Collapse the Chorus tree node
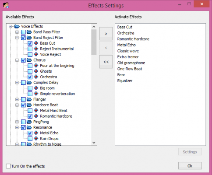The image size is (212, 175). tap(17, 60)
